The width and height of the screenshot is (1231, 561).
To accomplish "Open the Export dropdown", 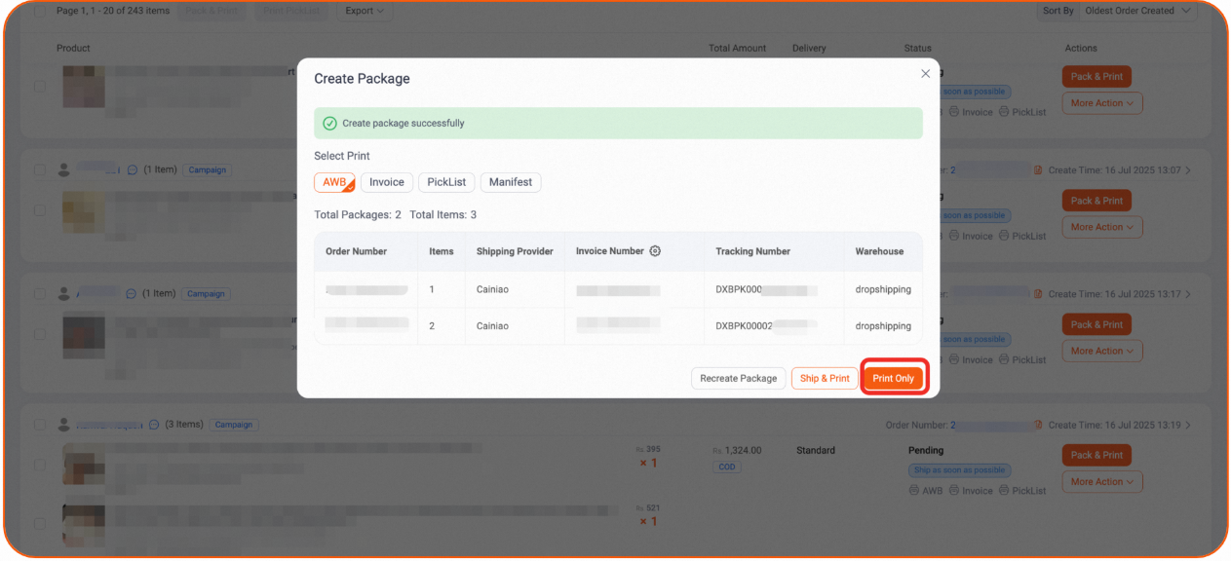I will [364, 11].
